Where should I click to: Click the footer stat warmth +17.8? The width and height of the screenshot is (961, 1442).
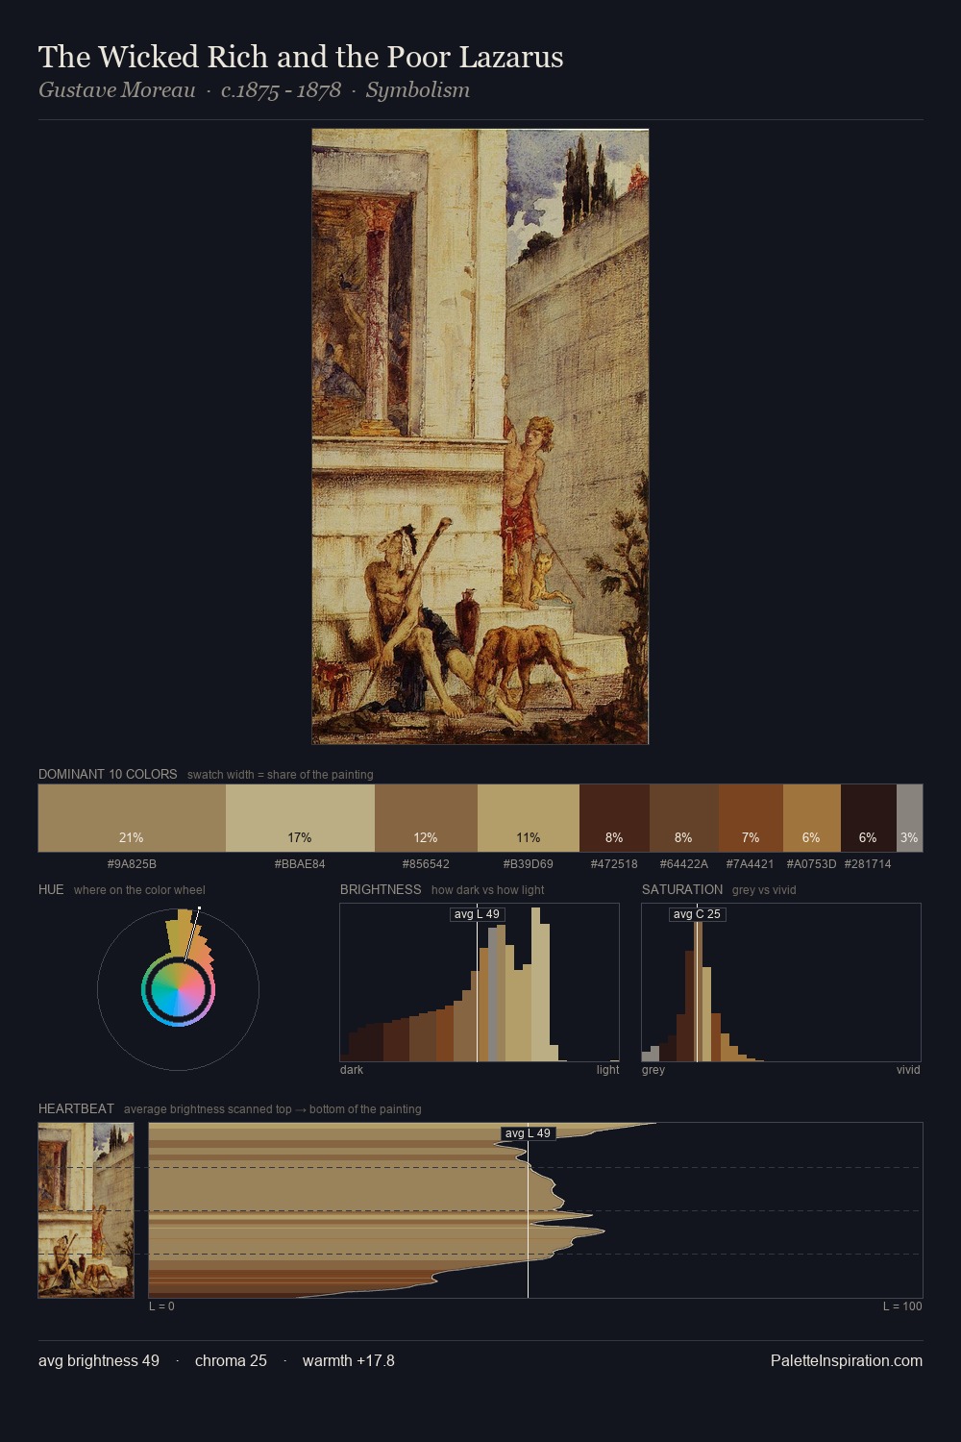[349, 1360]
